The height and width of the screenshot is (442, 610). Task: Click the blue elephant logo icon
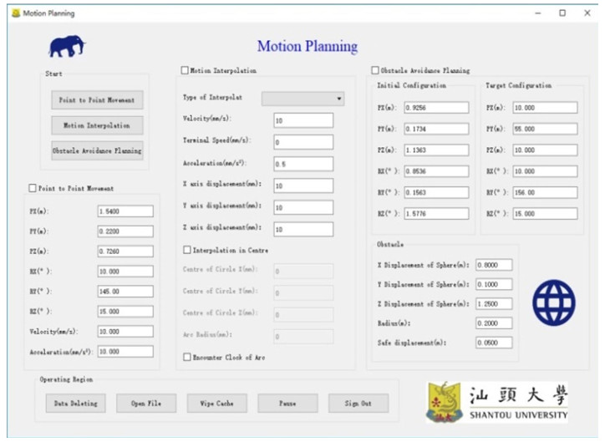67,46
